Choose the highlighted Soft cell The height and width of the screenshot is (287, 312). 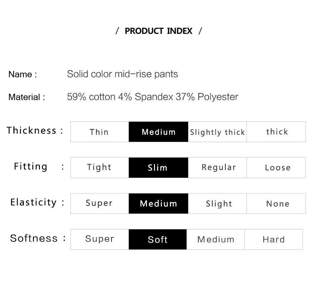click(x=158, y=239)
